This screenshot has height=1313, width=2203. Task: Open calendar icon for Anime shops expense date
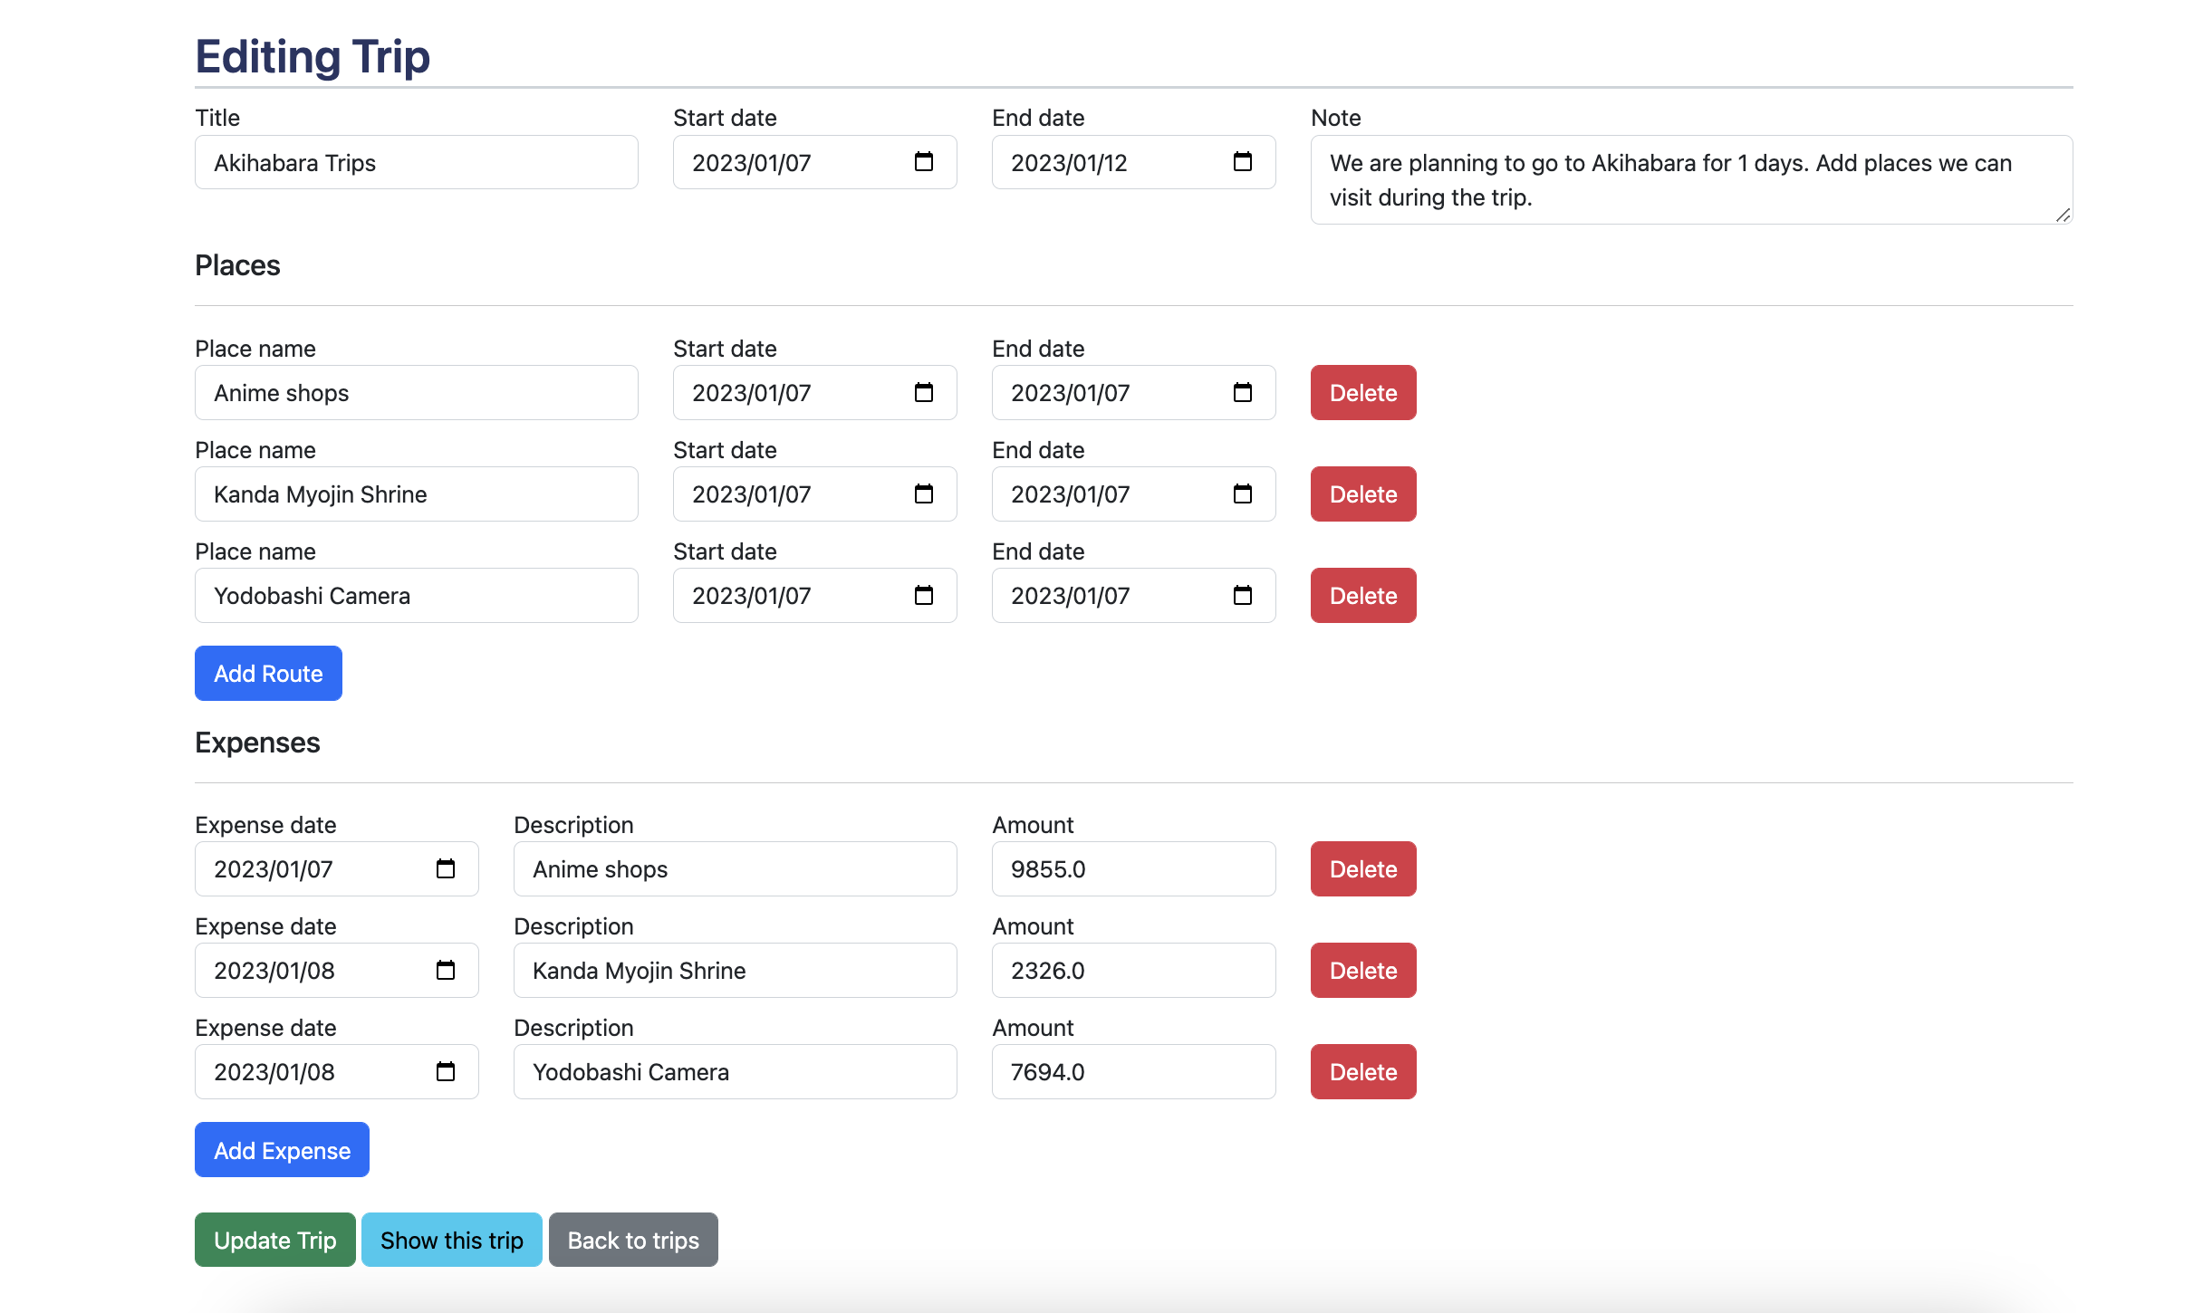tap(445, 869)
